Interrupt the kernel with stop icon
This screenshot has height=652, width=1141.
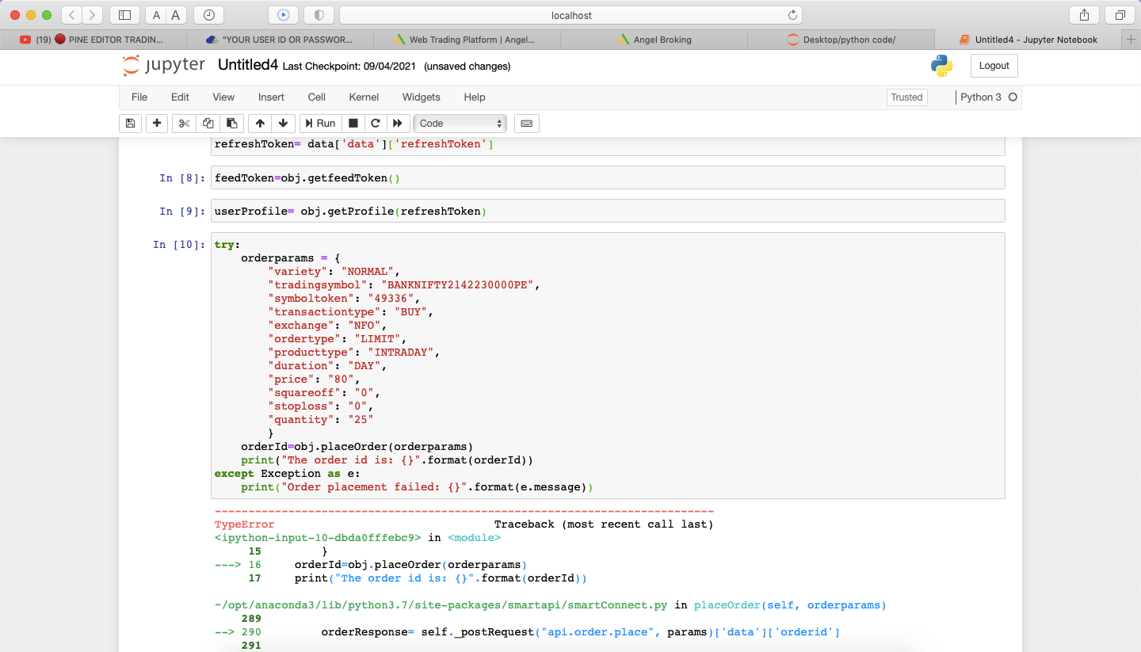point(353,123)
